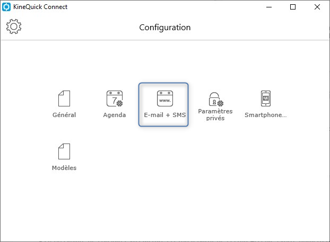Open the Modèles document icon
The height and width of the screenshot is (242, 330).
(x=64, y=151)
